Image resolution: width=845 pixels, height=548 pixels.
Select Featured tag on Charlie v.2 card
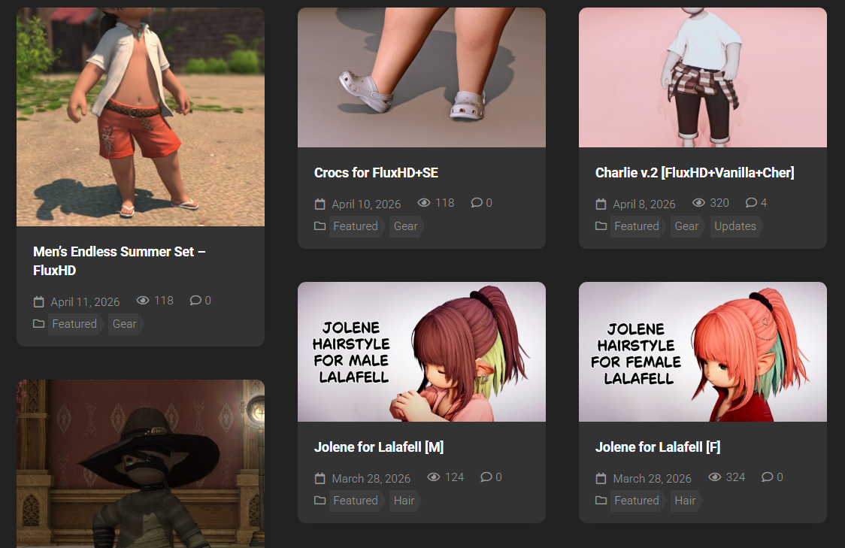point(637,226)
